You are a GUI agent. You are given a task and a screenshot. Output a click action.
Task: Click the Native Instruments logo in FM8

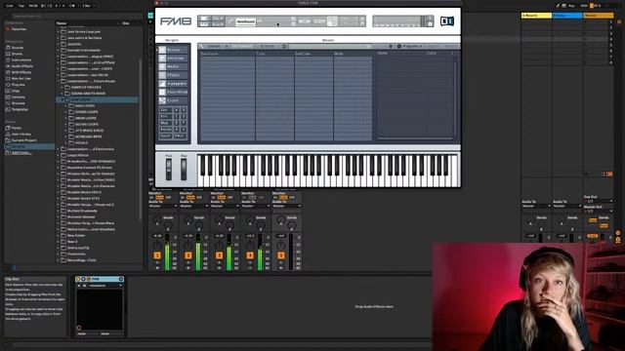(447, 21)
